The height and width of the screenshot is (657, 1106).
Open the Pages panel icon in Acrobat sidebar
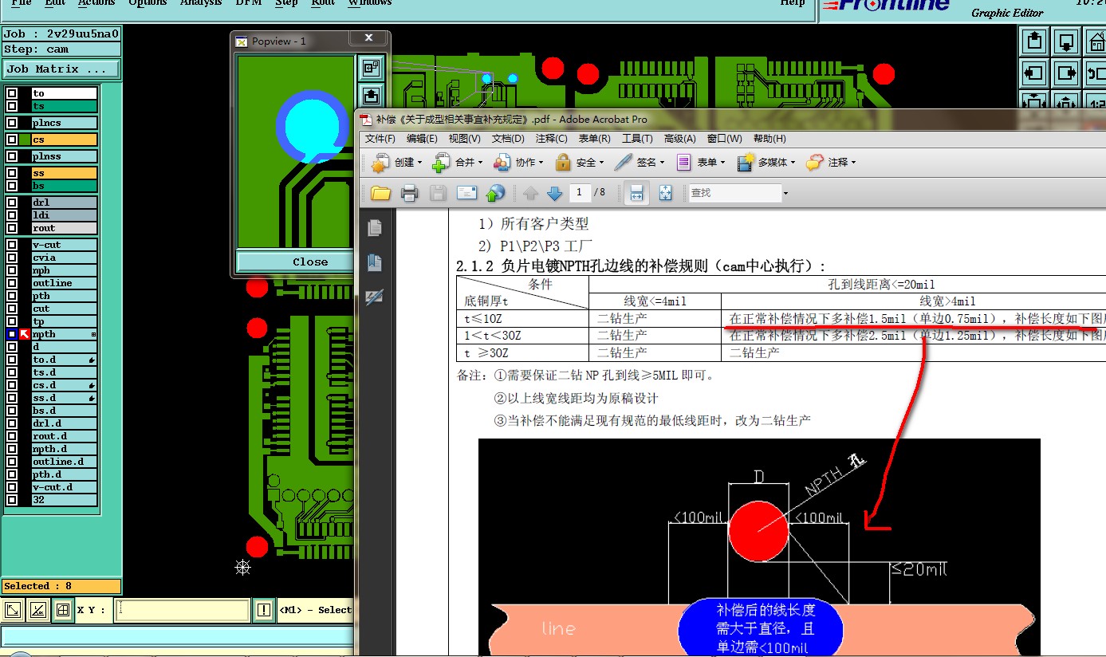[x=375, y=228]
